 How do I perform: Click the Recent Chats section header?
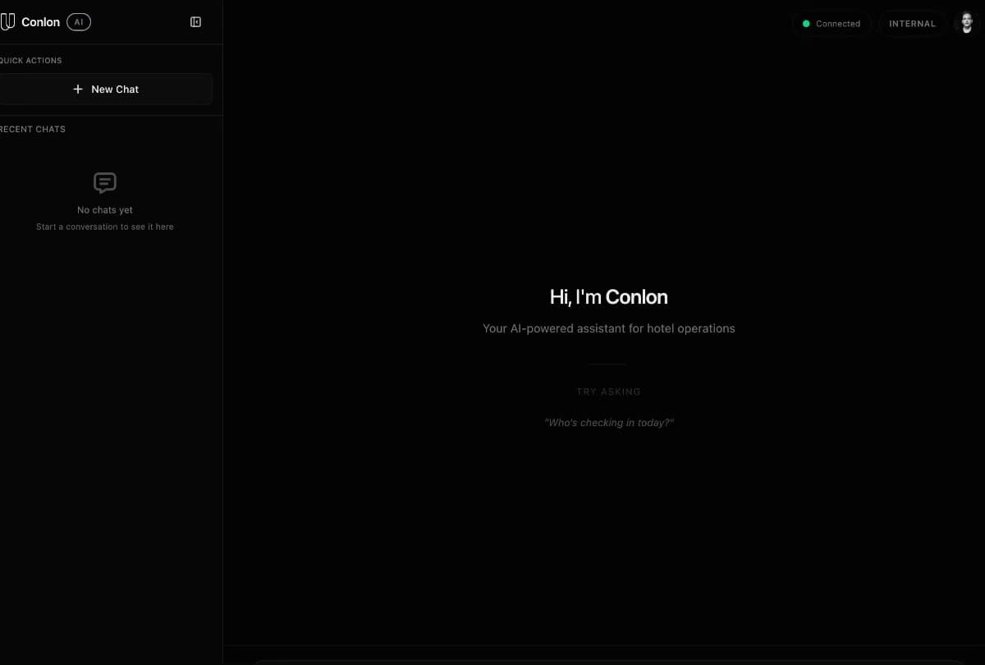tap(33, 129)
